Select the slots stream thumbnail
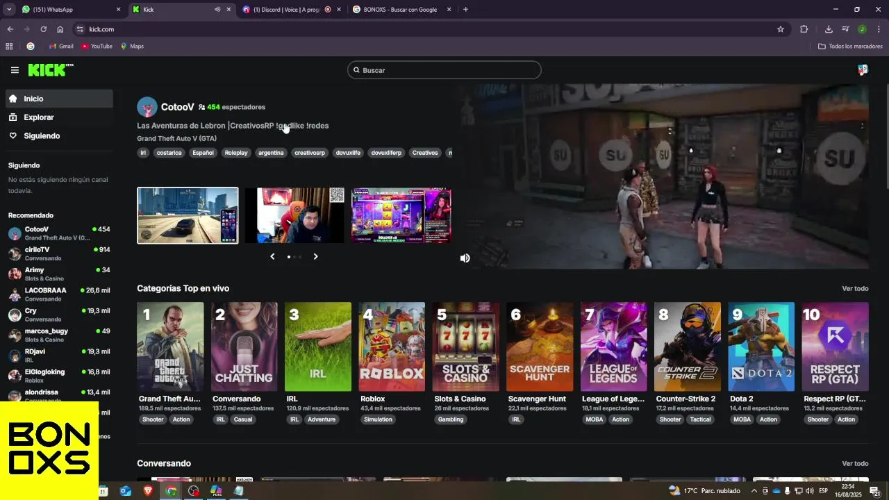Viewport: 889px width, 500px height. point(401,215)
